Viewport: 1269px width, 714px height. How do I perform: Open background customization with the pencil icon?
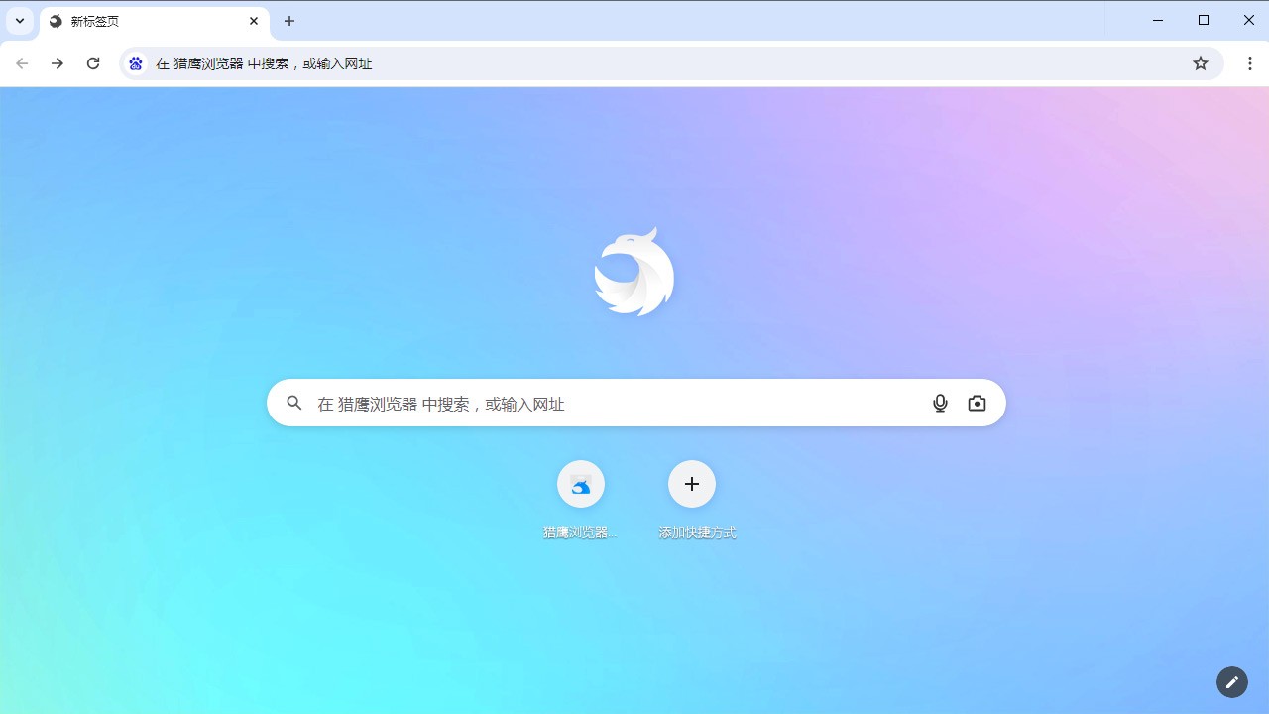coord(1232,682)
